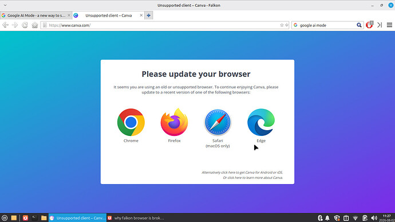Open the address bar history dropdown arrow
The height and width of the screenshot is (222, 395).
[287, 25]
